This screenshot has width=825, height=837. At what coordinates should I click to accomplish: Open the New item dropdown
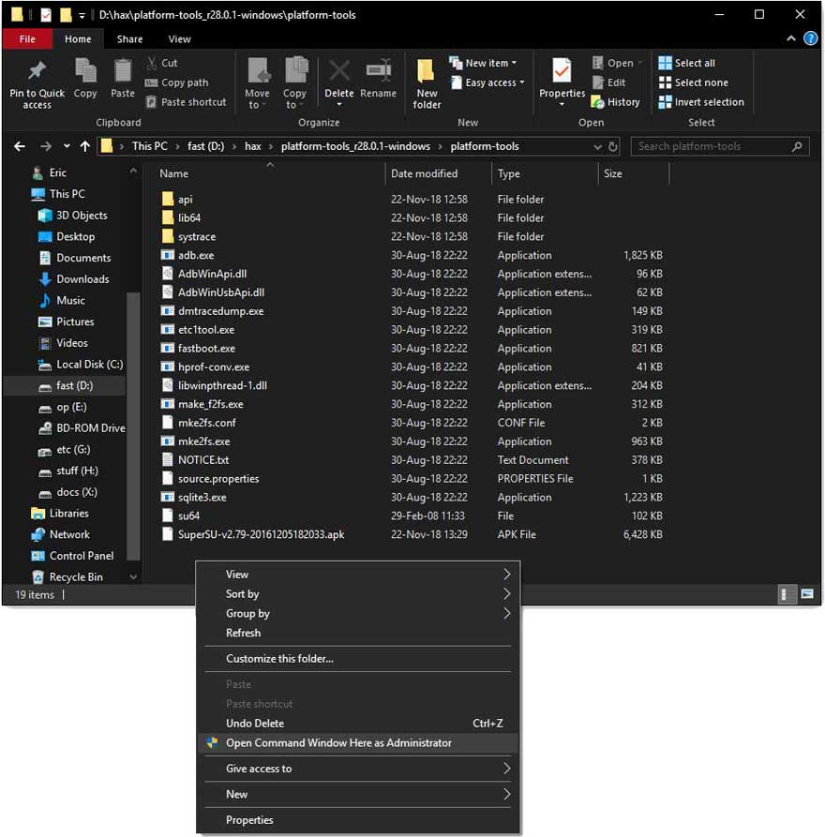483,63
